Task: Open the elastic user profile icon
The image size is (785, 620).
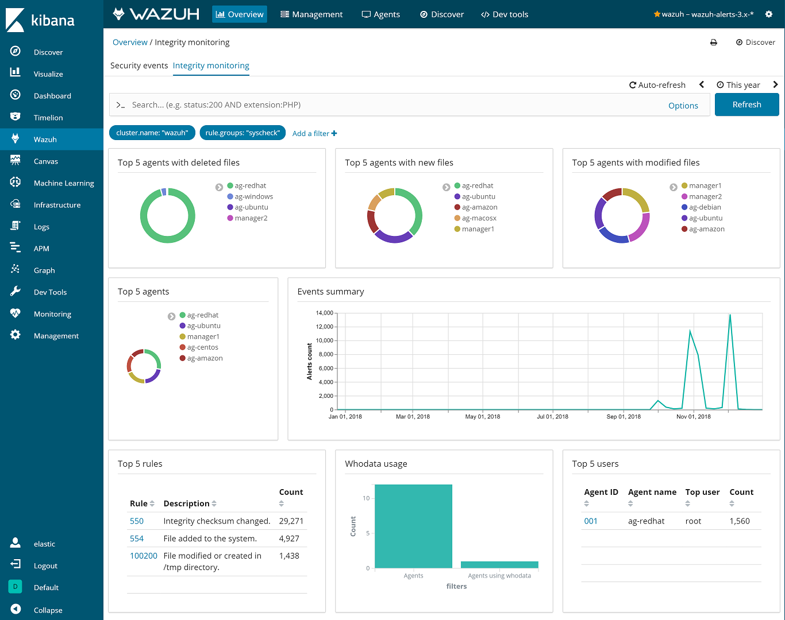Action: [x=16, y=543]
